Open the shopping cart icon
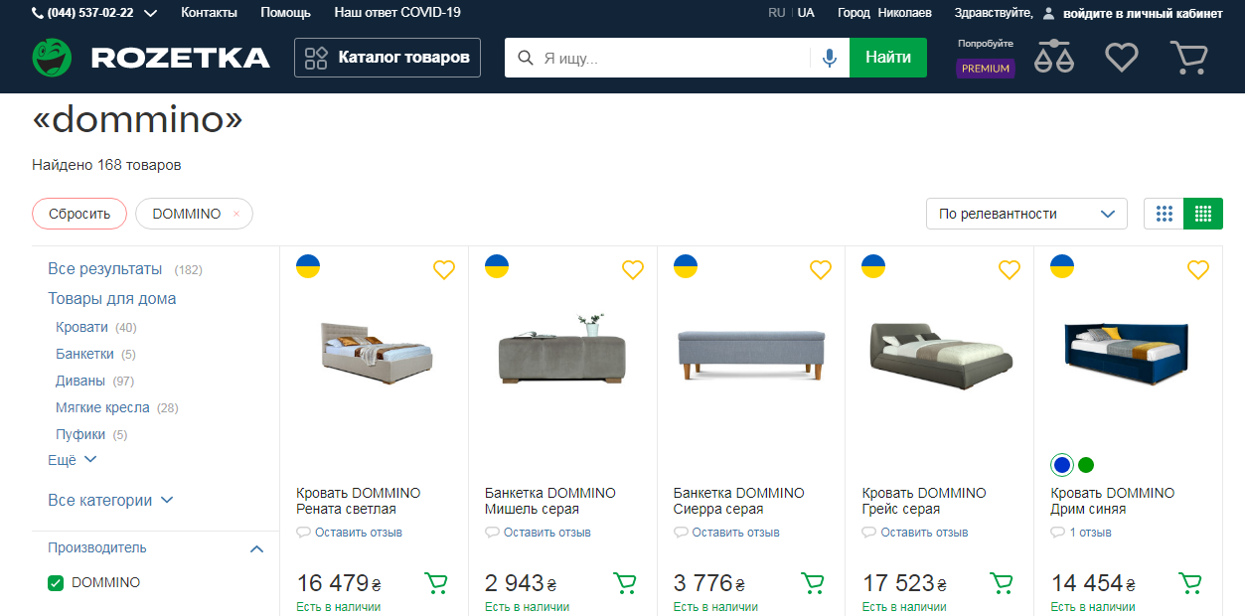This screenshot has width=1245, height=616. pos(1189,57)
